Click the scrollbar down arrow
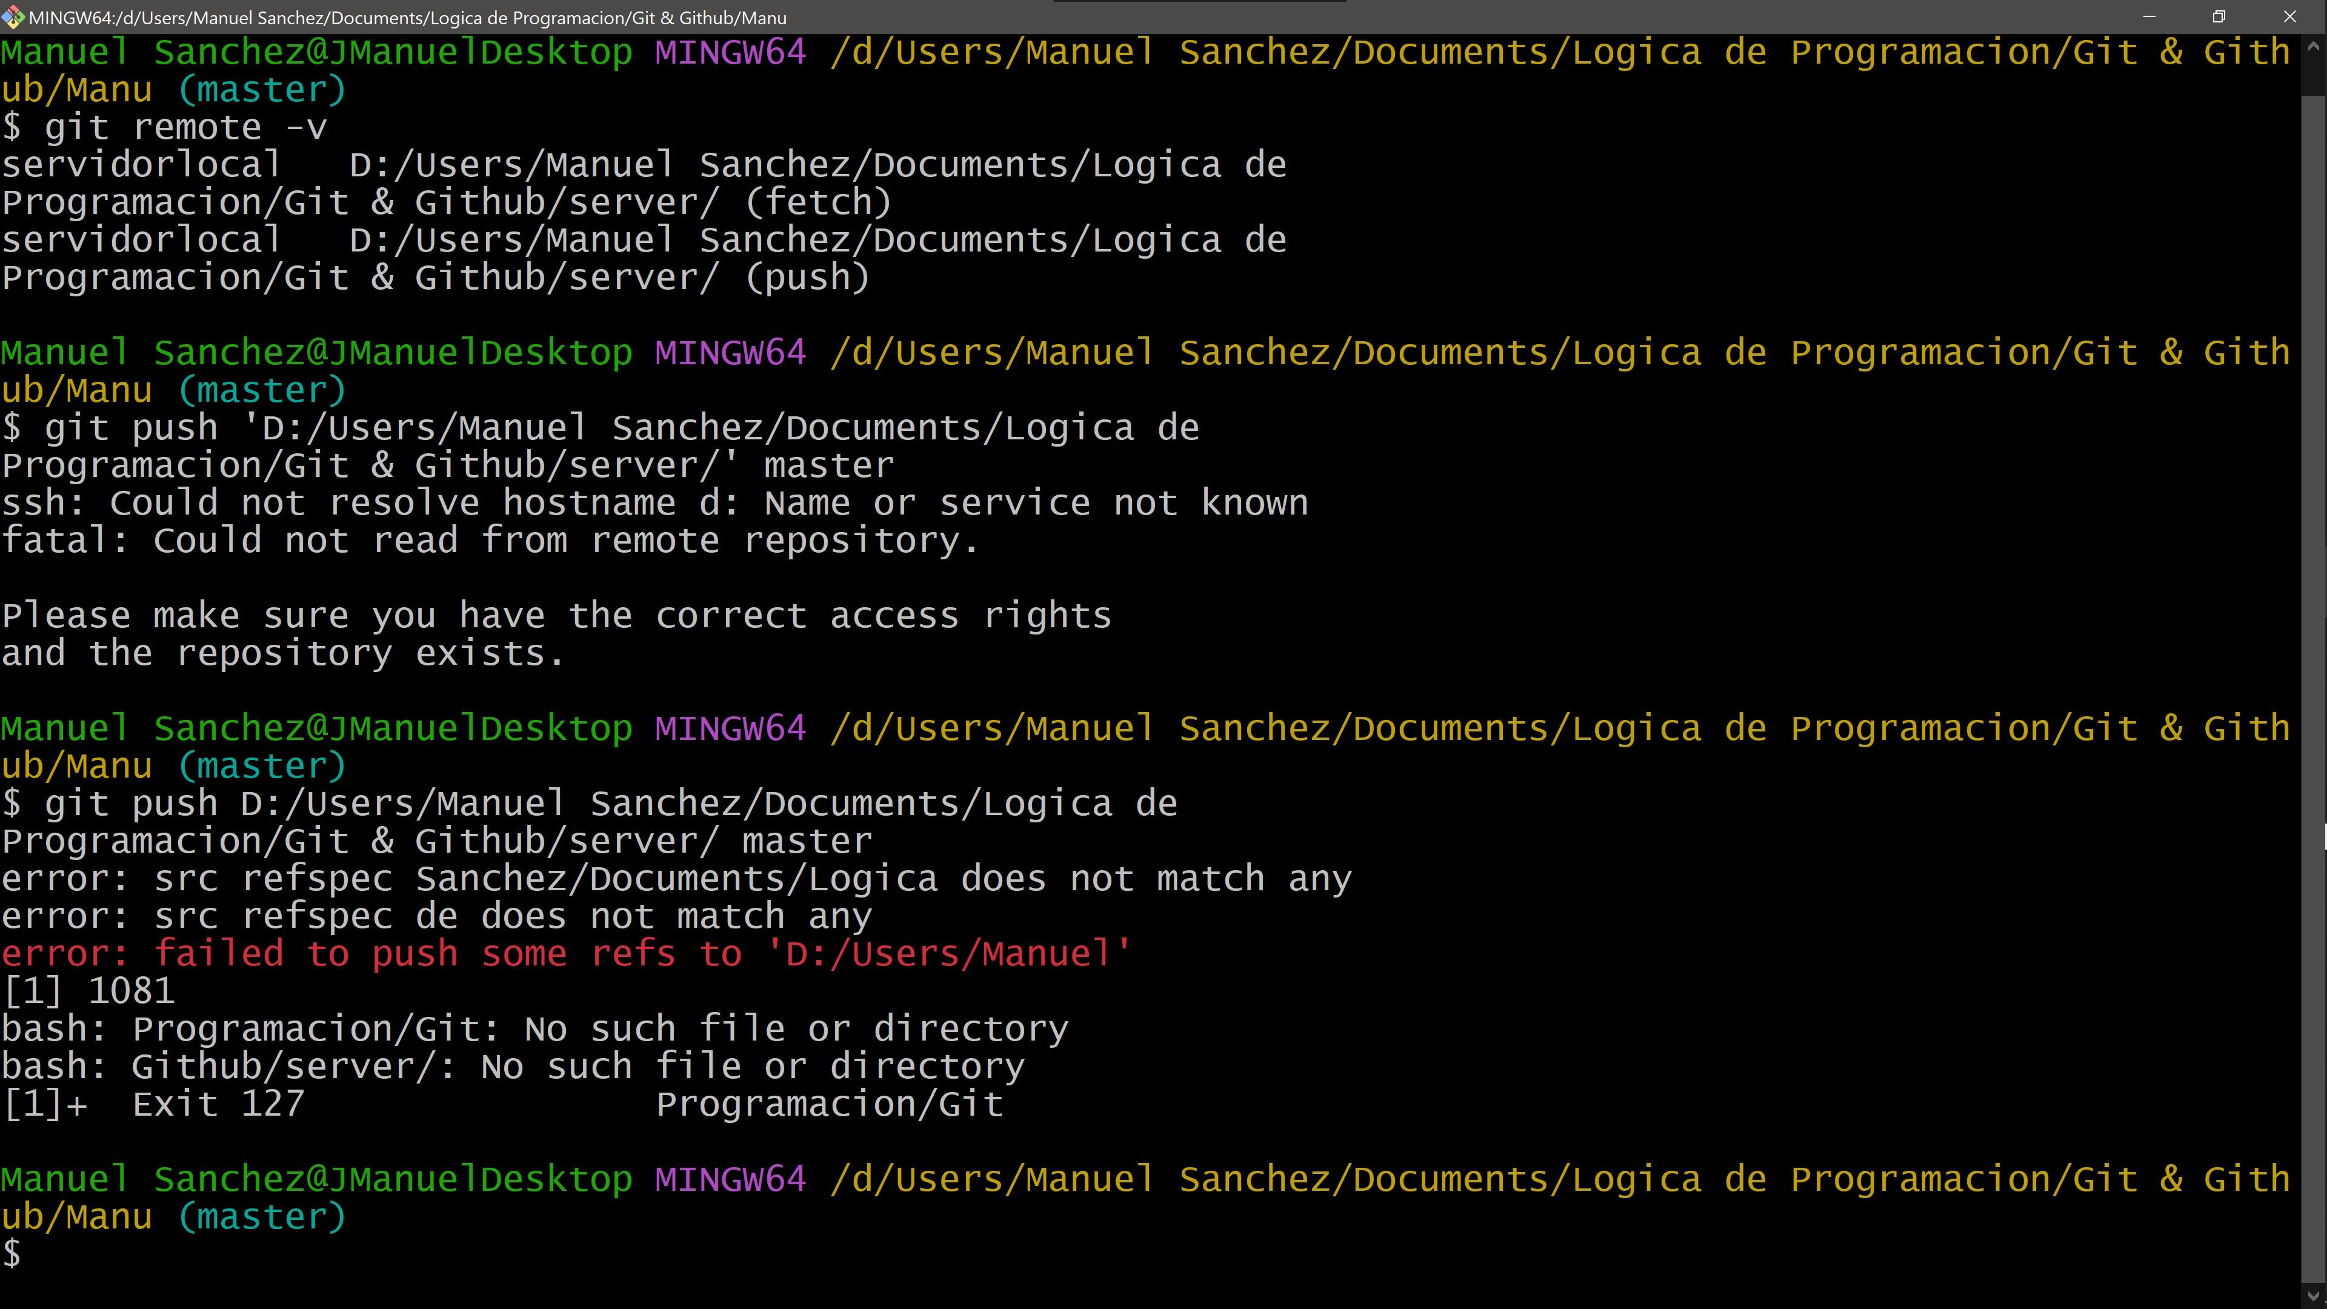This screenshot has height=1309, width=2327. point(2314,1296)
